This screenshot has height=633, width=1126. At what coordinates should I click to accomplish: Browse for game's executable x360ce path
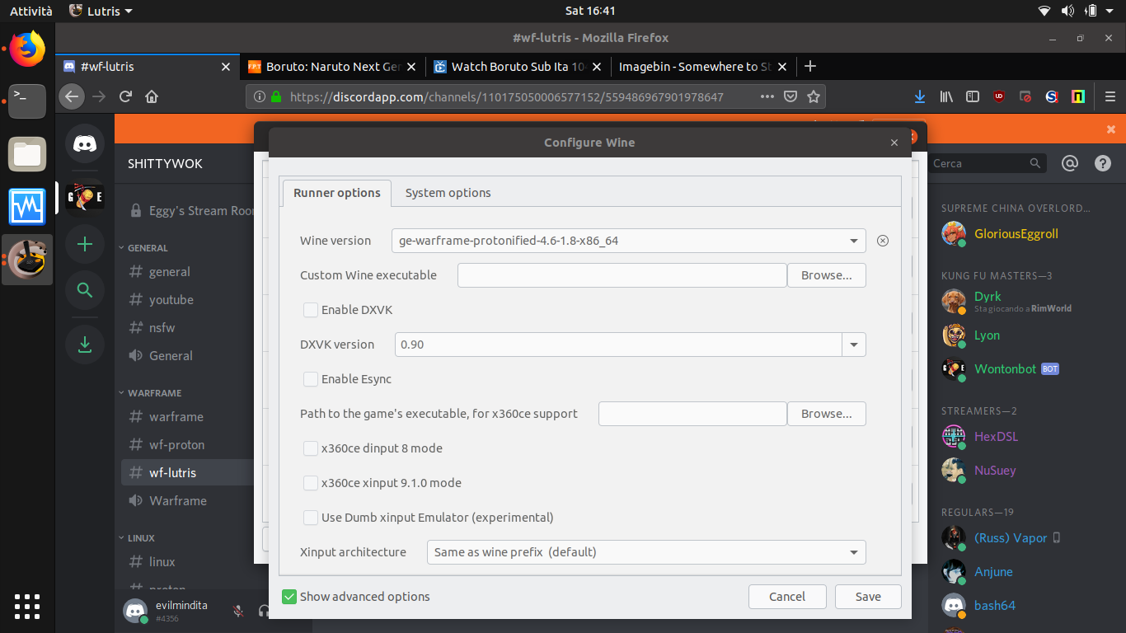coord(827,414)
